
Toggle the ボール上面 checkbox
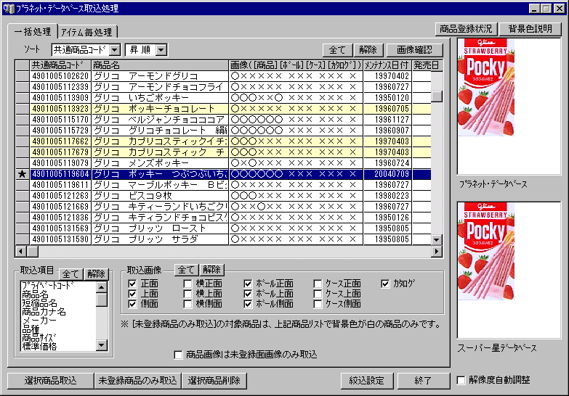click(248, 294)
